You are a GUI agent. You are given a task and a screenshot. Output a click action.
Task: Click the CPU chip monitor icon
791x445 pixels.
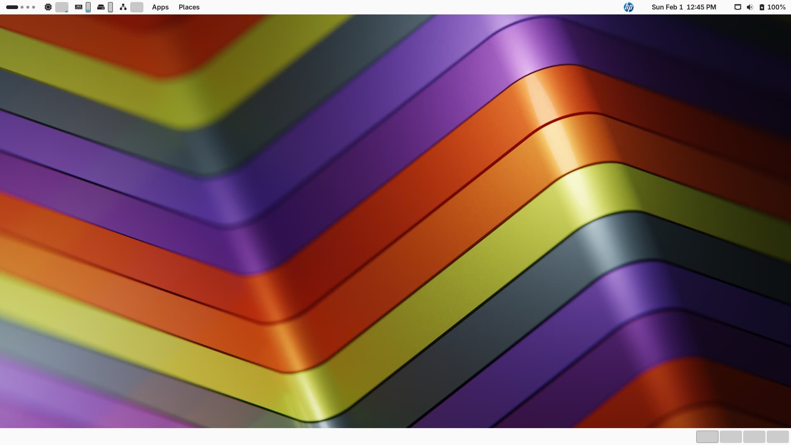click(x=48, y=7)
